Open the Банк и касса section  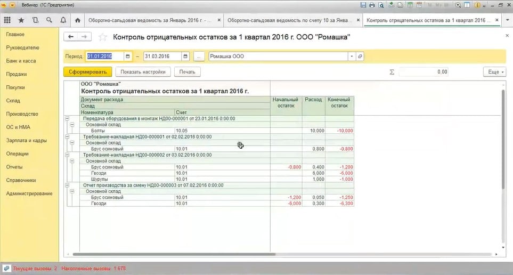click(x=21, y=61)
